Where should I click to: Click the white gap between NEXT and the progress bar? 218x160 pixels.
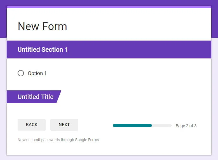(95, 125)
